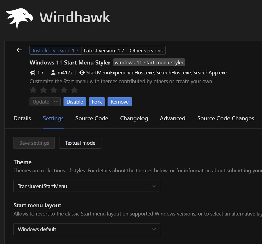Rate the mod three stars
This screenshot has height=244, width=262.
pyautogui.click(x=54, y=90)
